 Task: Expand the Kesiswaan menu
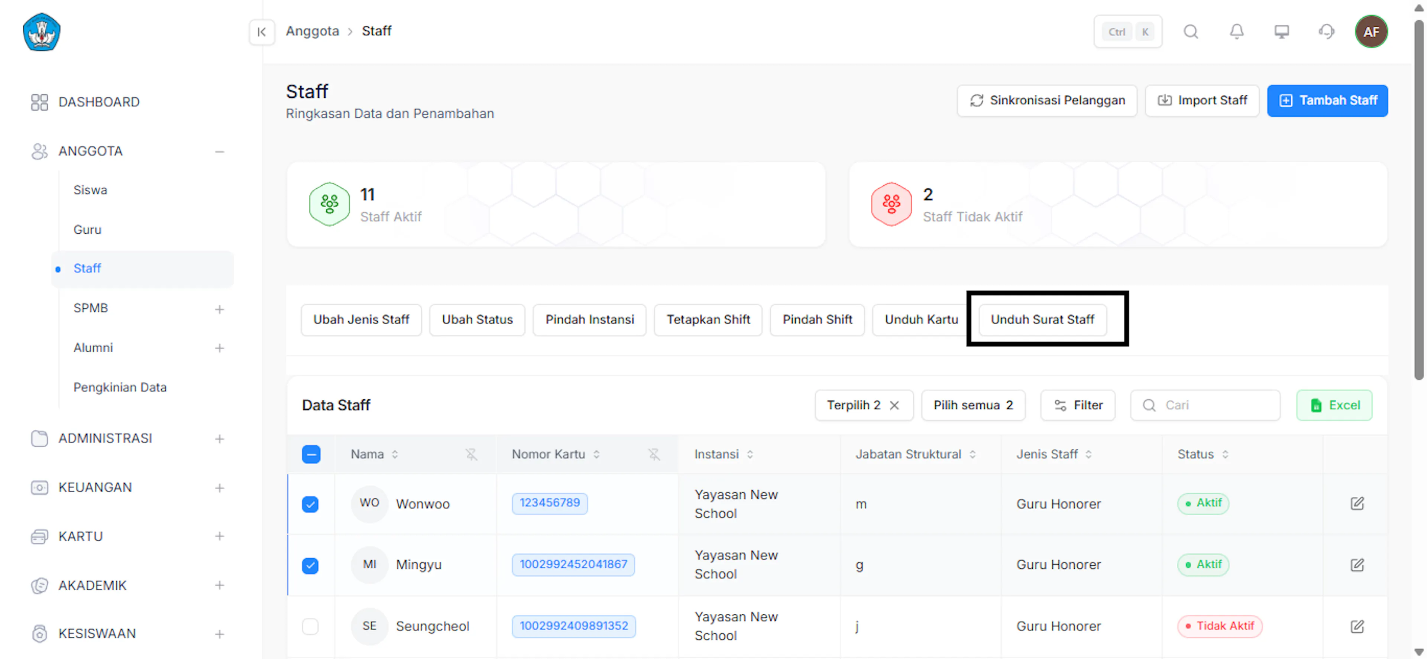(x=219, y=634)
